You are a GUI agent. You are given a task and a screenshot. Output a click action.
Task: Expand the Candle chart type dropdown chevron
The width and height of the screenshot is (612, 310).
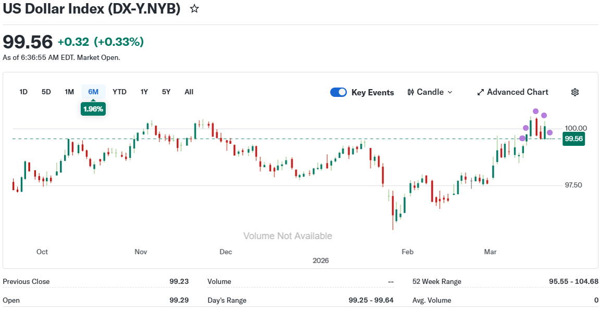(449, 92)
